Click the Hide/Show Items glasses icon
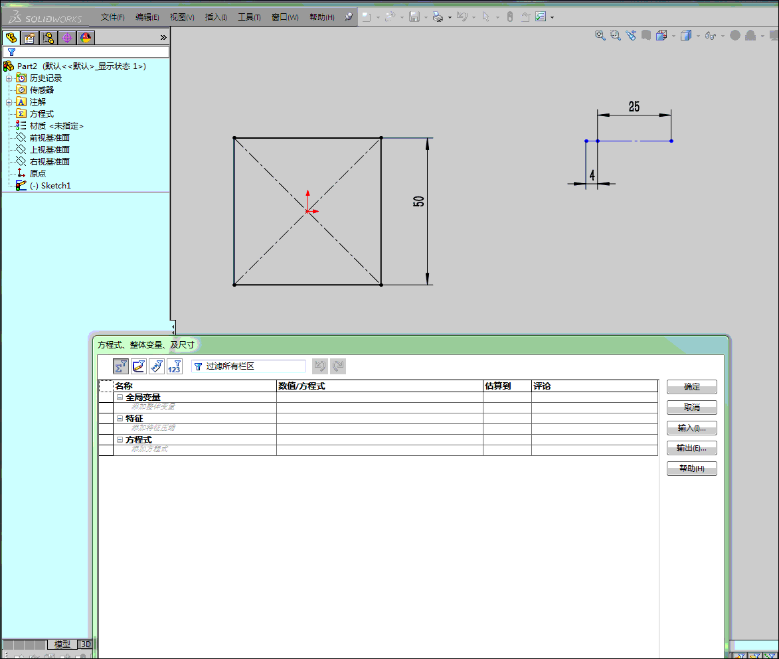Screen dimensions: 779x659 pyautogui.click(x=711, y=36)
